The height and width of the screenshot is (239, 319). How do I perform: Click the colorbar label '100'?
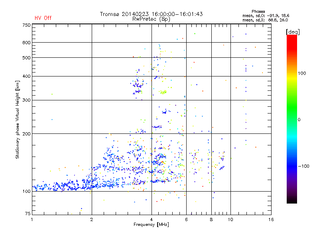click(302, 73)
